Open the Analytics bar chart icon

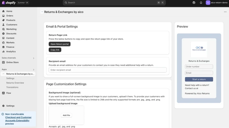point(3,51)
